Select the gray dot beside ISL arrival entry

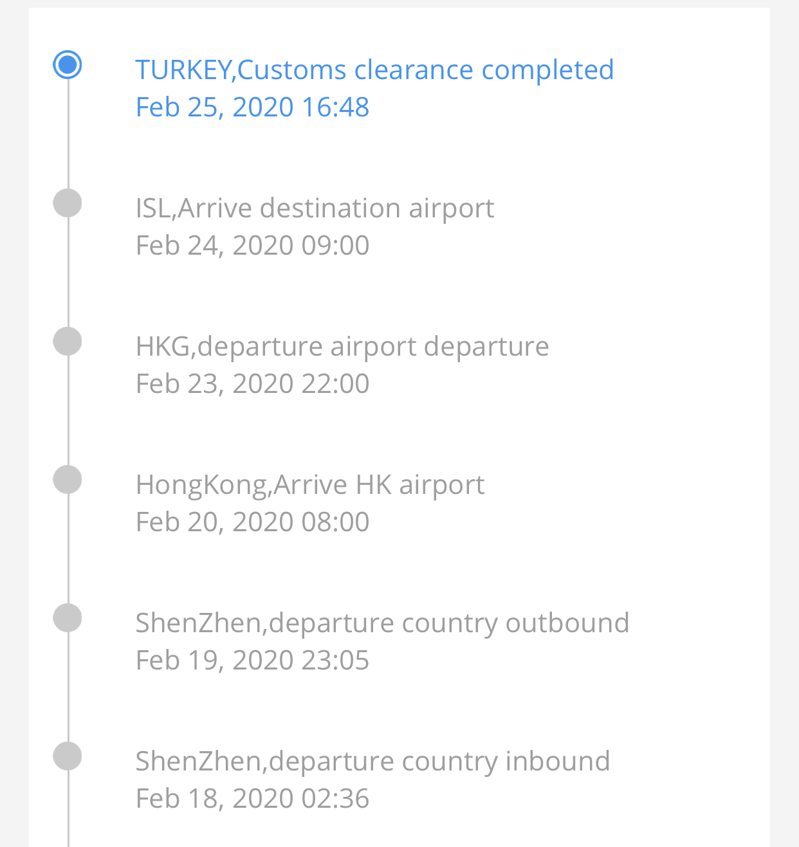(x=68, y=203)
